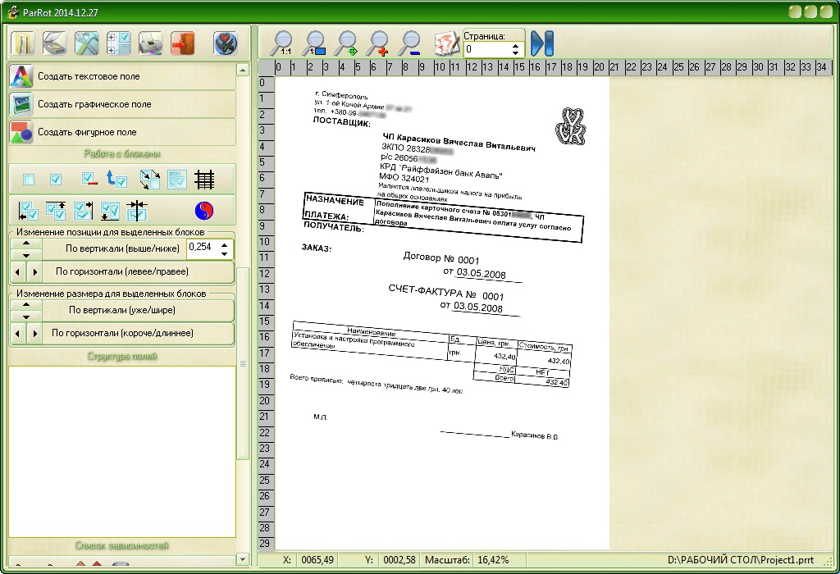Create a text field

pyautogui.click(x=122, y=76)
